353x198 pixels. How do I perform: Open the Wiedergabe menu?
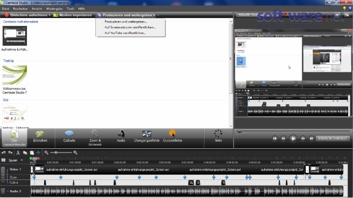point(54,9)
